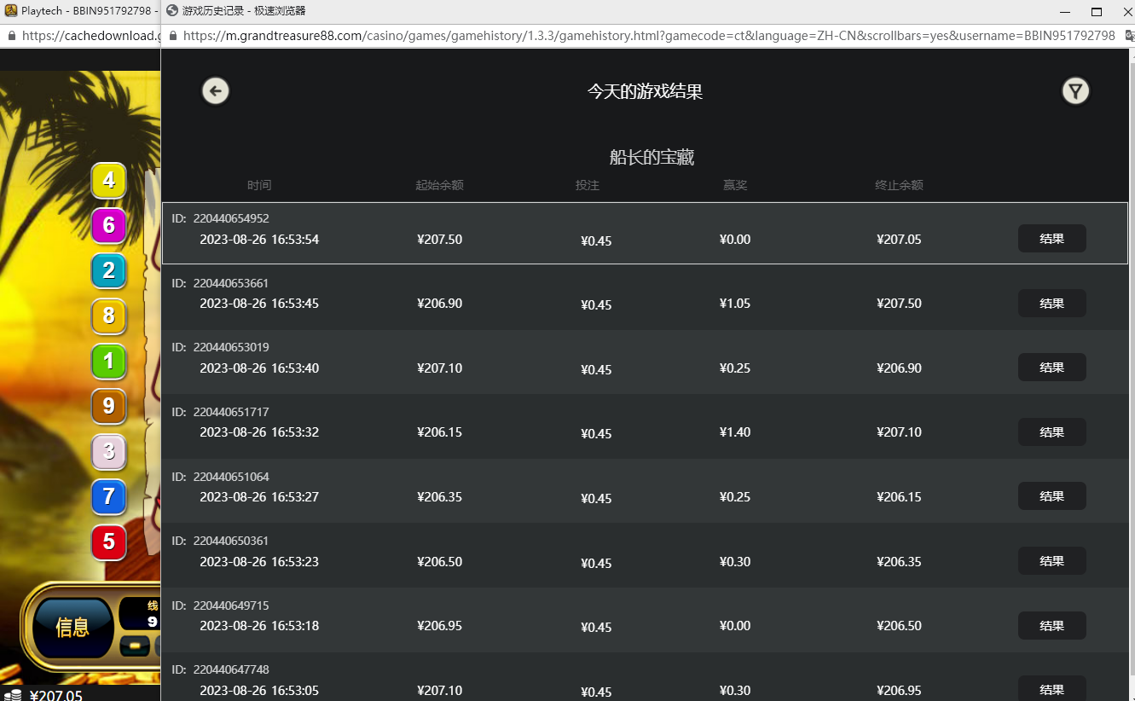Click the ID 220440653661 label

pyautogui.click(x=220, y=283)
